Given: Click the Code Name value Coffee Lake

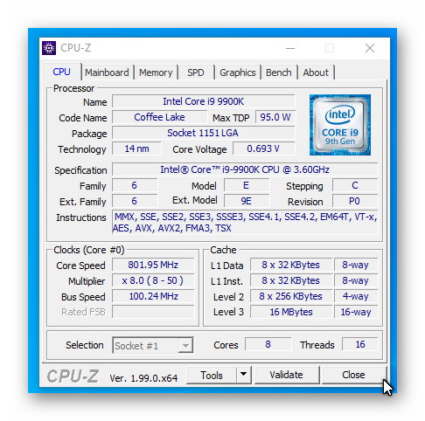Looking at the screenshot, I should click(x=159, y=117).
